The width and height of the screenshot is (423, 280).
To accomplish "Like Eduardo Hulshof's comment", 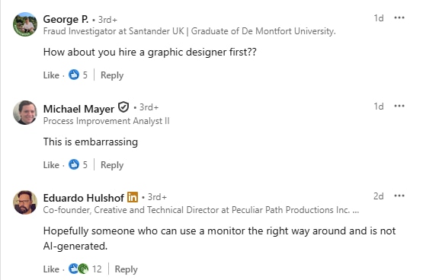I will (51, 269).
